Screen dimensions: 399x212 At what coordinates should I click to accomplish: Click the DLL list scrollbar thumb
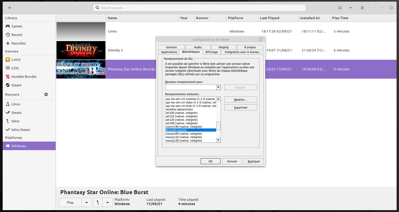[218, 126]
